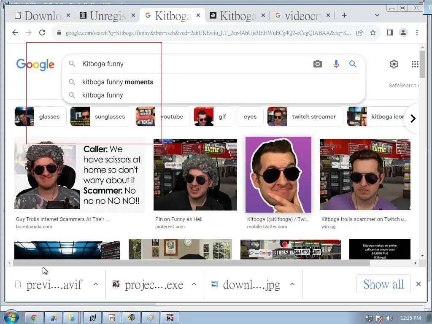Image resolution: width=432 pixels, height=324 pixels.
Task: Filter images by twitch streamer chip
Action: pyautogui.click(x=305, y=116)
